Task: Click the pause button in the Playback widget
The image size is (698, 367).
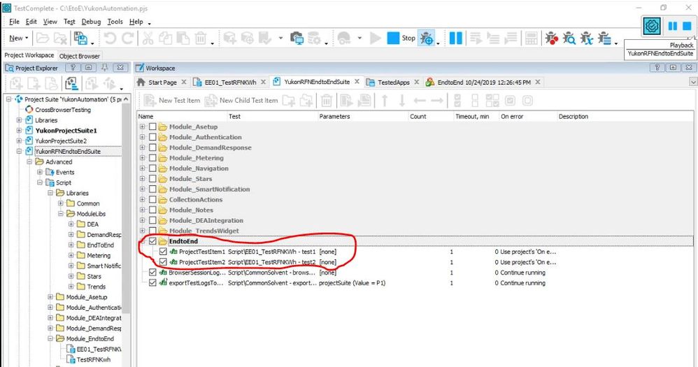Action: [671, 26]
